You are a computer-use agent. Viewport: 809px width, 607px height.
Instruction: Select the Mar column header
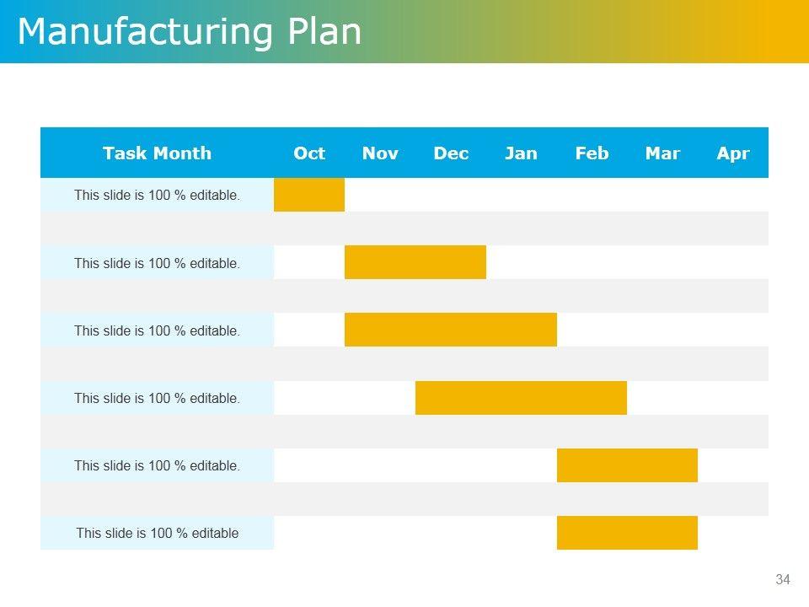(662, 153)
